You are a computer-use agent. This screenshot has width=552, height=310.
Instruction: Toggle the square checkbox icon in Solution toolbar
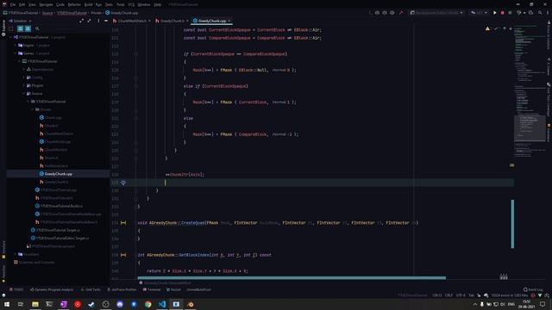pyautogui.click(x=11, y=28)
